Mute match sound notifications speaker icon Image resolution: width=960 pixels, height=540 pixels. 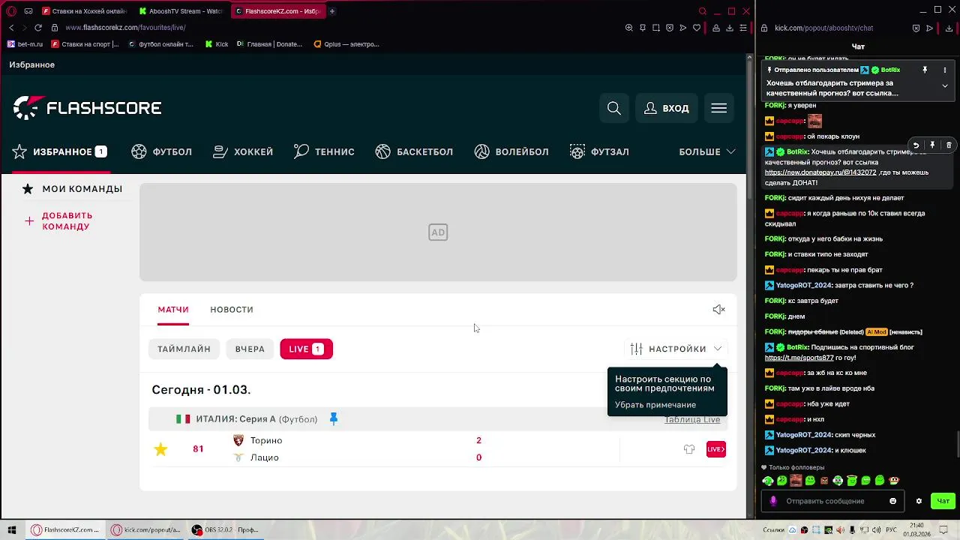(718, 310)
